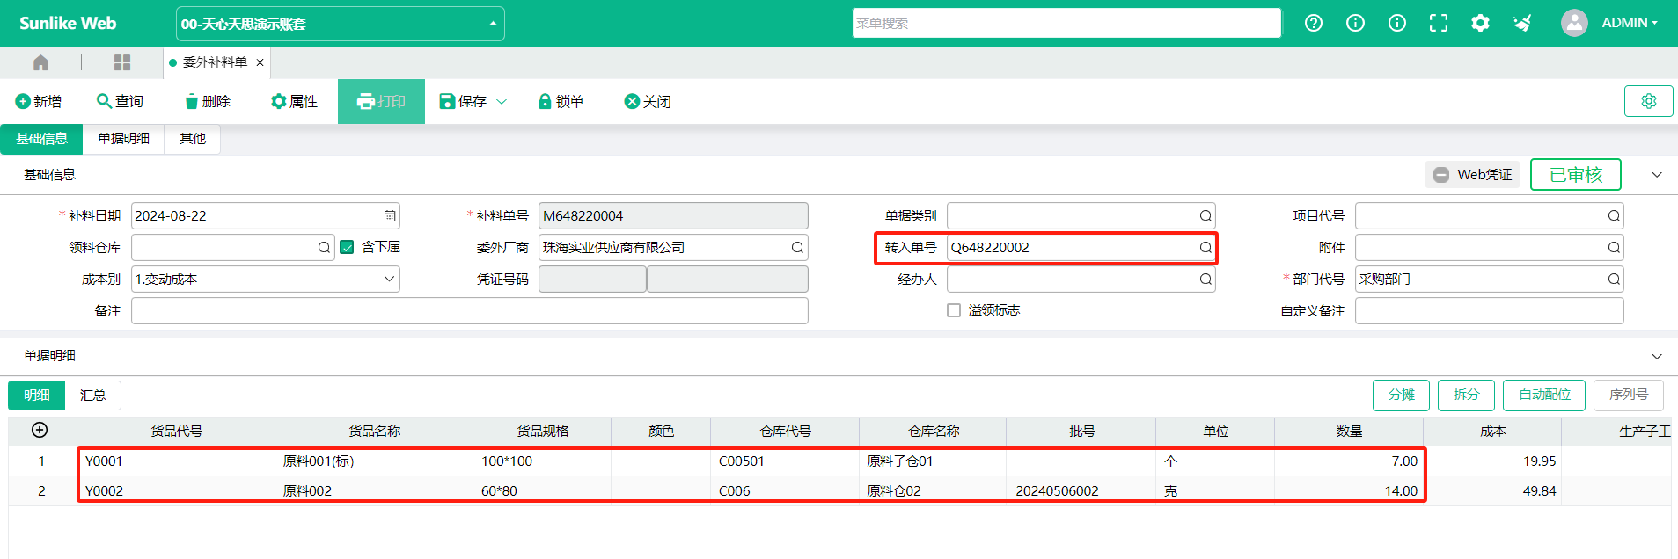Viewport: 1678px width, 559px height.
Task: Click the 序列号 button
Action: click(1629, 396)
